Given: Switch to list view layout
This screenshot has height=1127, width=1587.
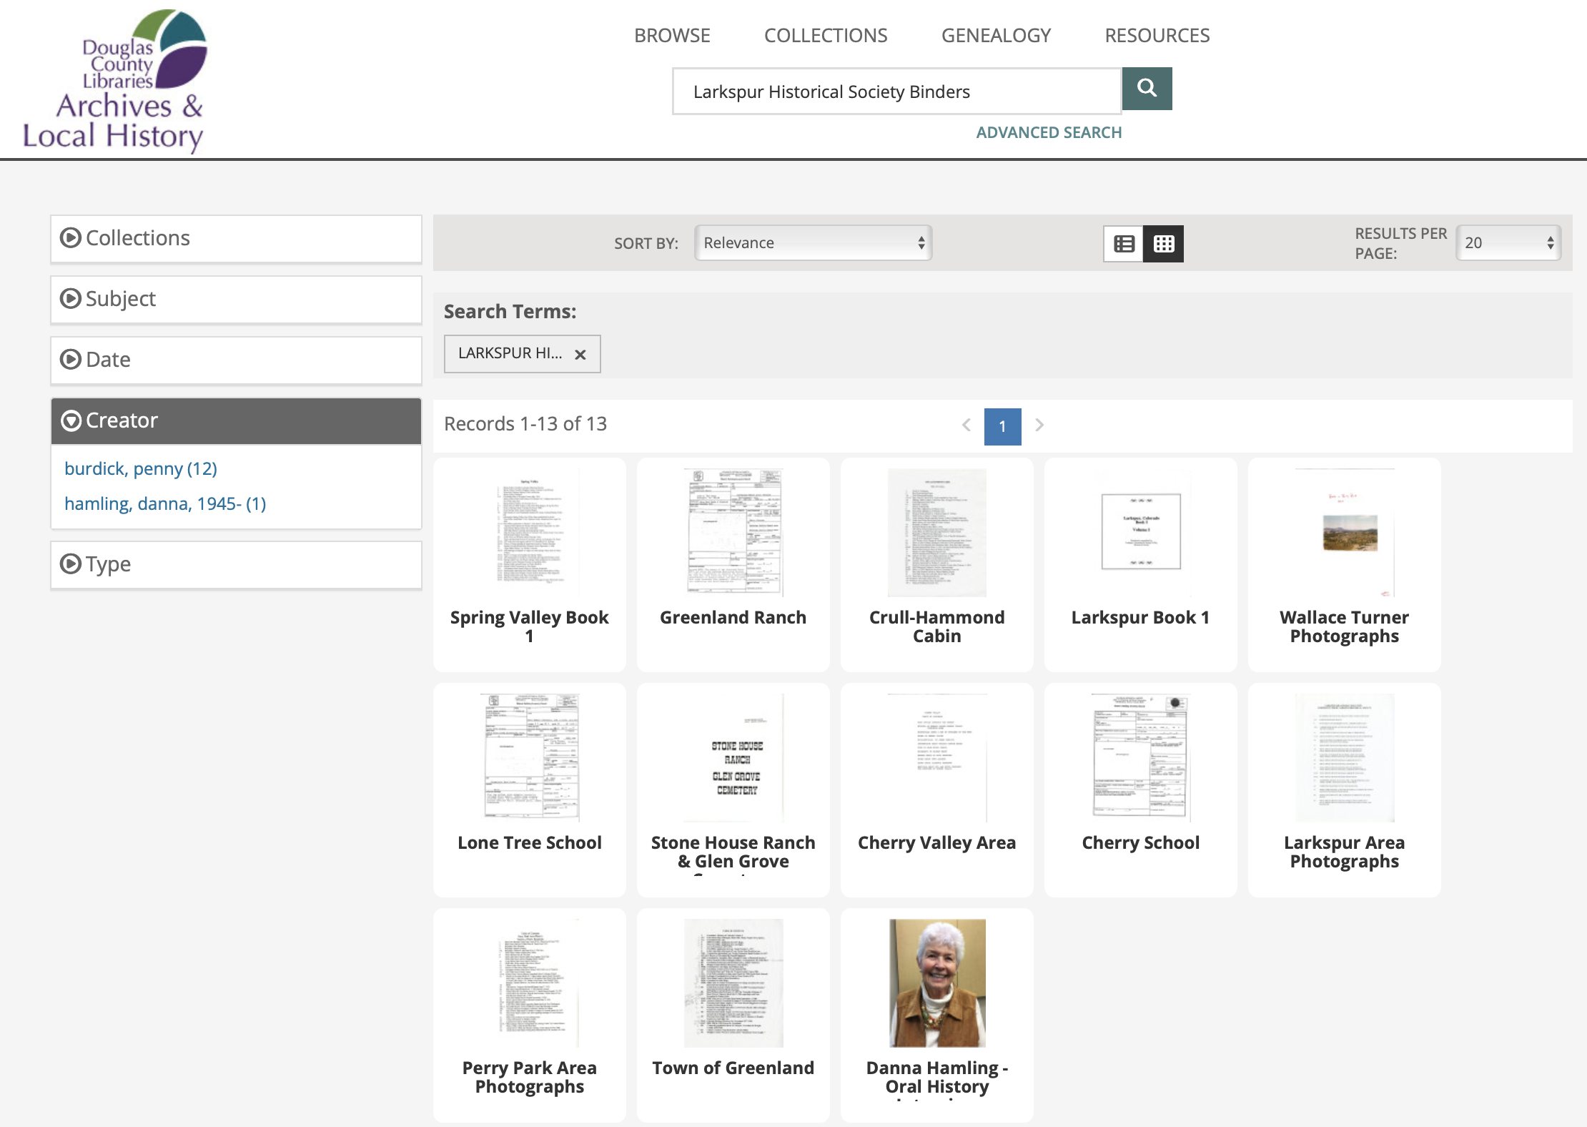Looking at the screenshot, I should pyautogui.click(x=1124, y=244).
